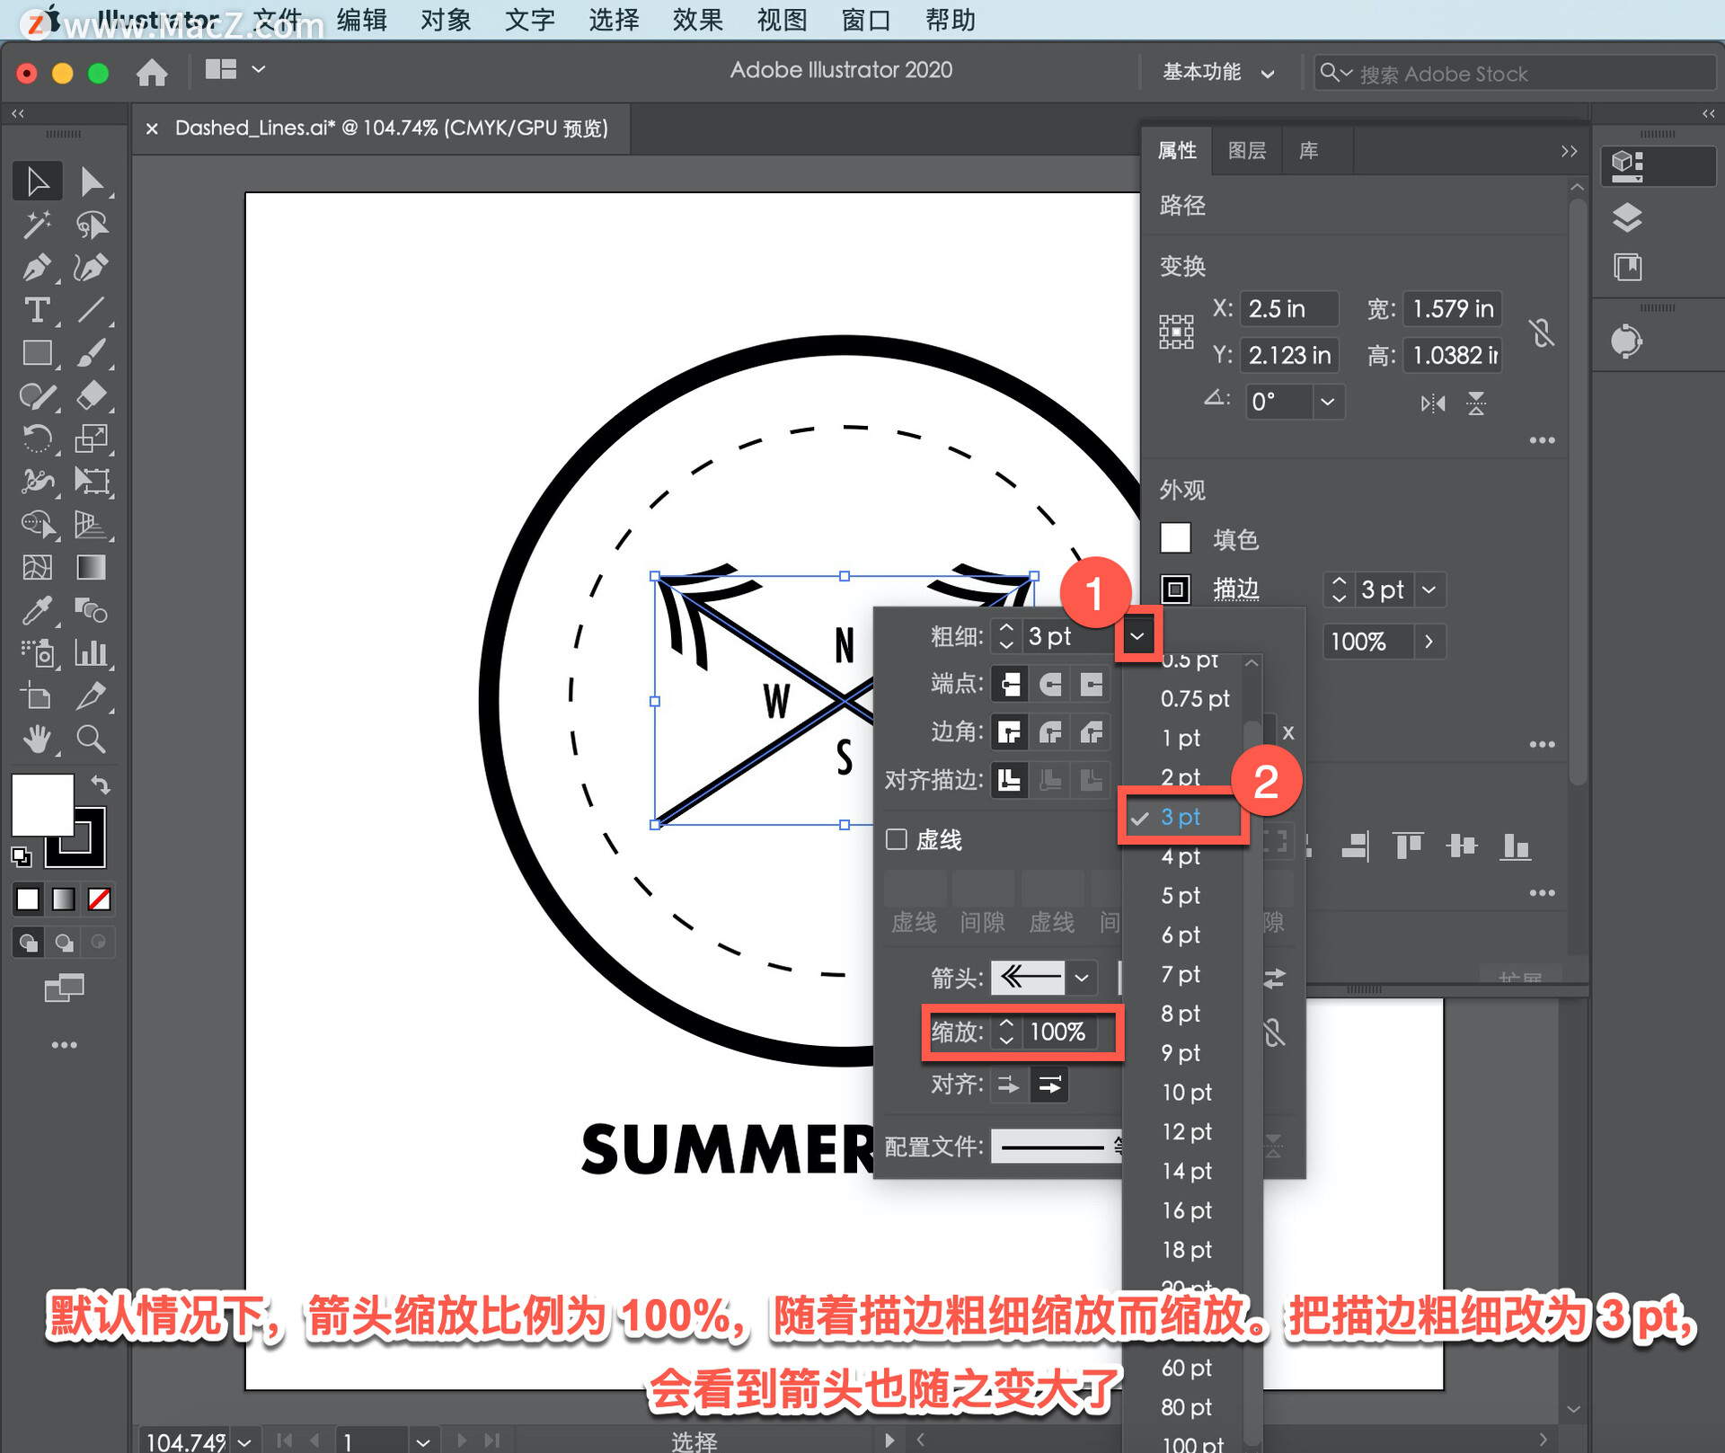This screenshot has height=1453, width=1725.
Task: Open the zoom level dropdown in status bar
Action: [x=244, y=1440]
